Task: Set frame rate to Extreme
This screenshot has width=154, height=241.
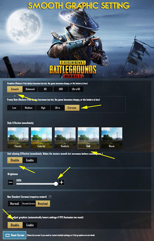Action: pyautogui.click(x=72, y=108)
